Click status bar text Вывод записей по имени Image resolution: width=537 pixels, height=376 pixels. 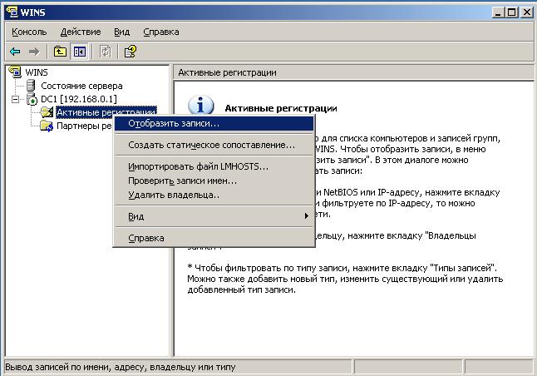click(121, 367)
